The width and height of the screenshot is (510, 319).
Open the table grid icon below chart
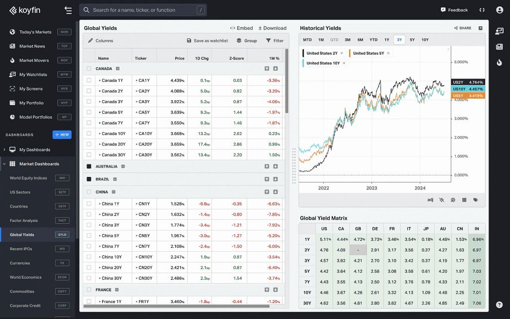(464, 200)
